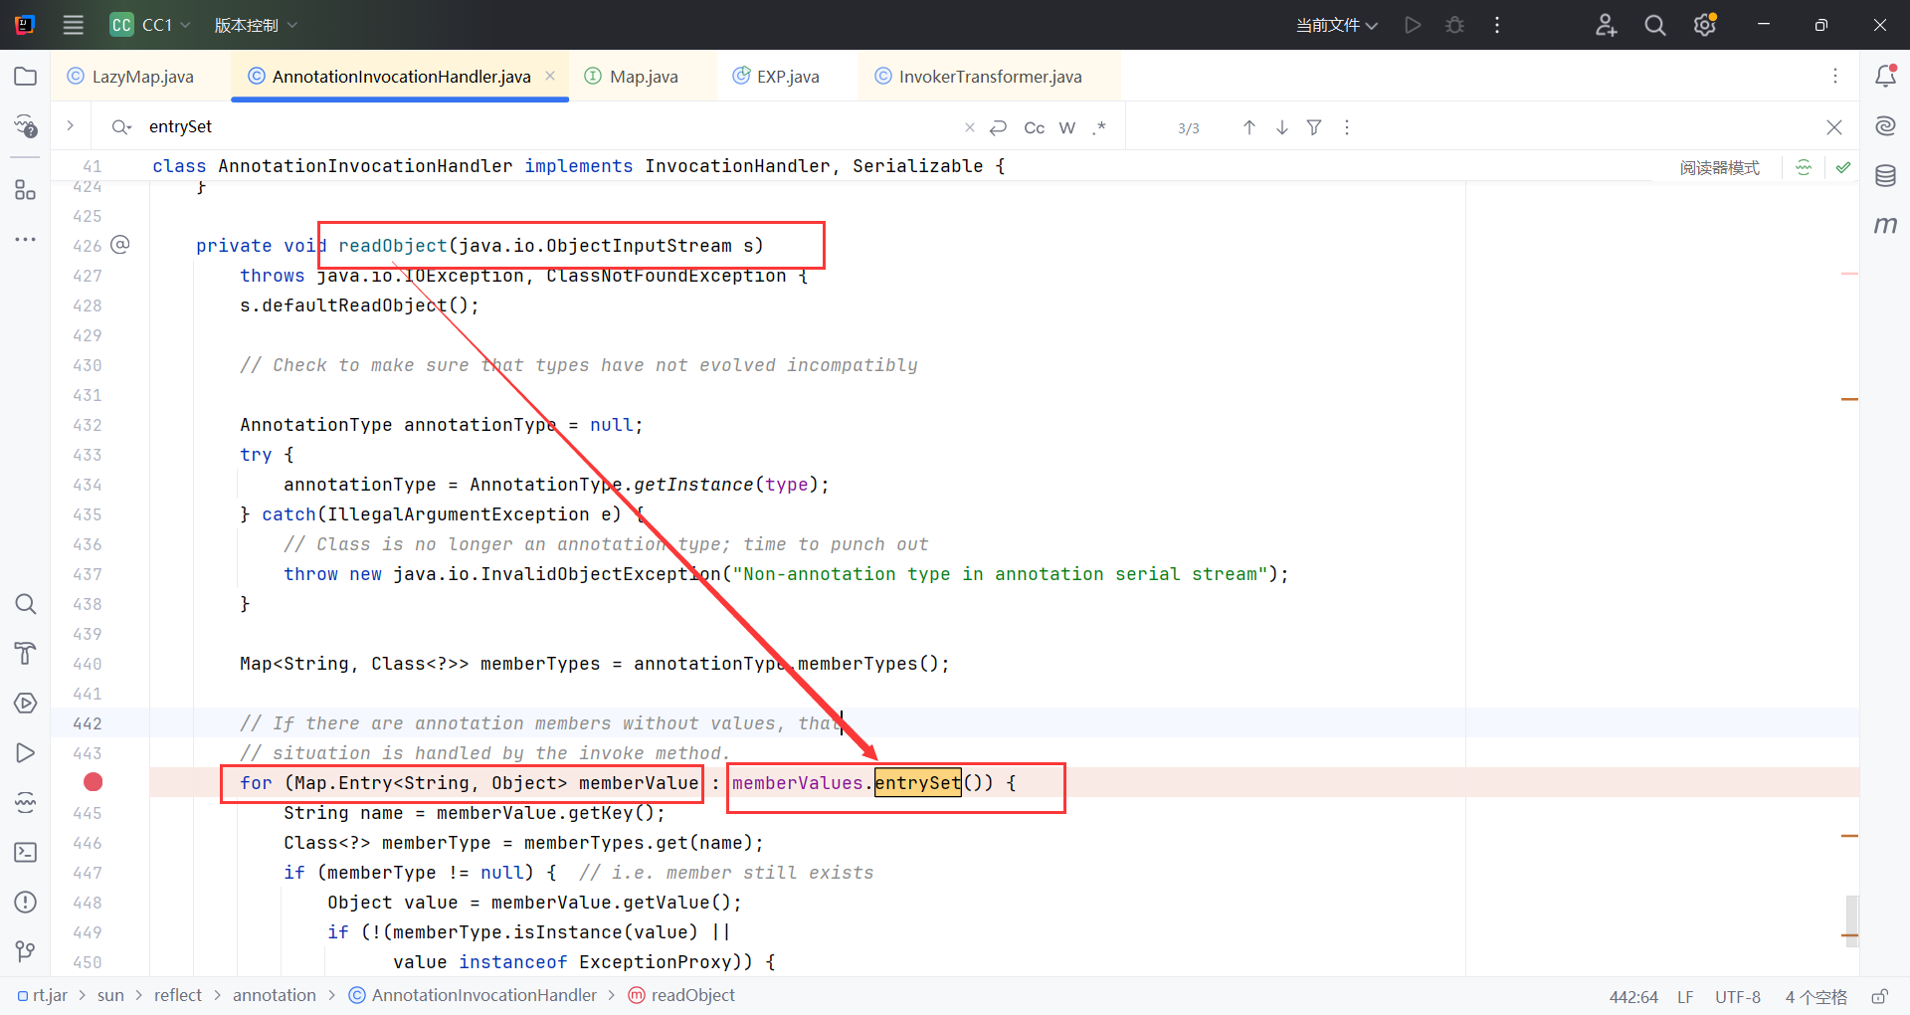This screenshot has width=1910, height=1015.
Task: Open the Git version control tool window
Action: (x=26, y=952)
